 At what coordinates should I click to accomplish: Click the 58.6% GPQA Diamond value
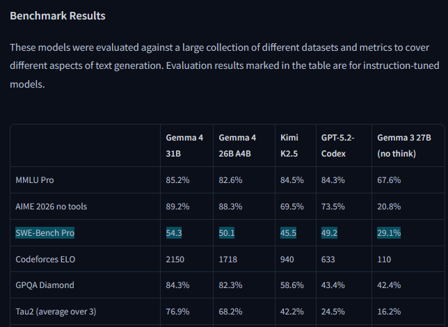coord(291,285)
